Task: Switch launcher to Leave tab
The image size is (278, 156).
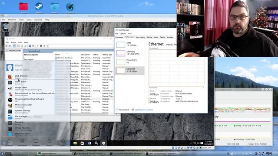Action: click(63, 143)
